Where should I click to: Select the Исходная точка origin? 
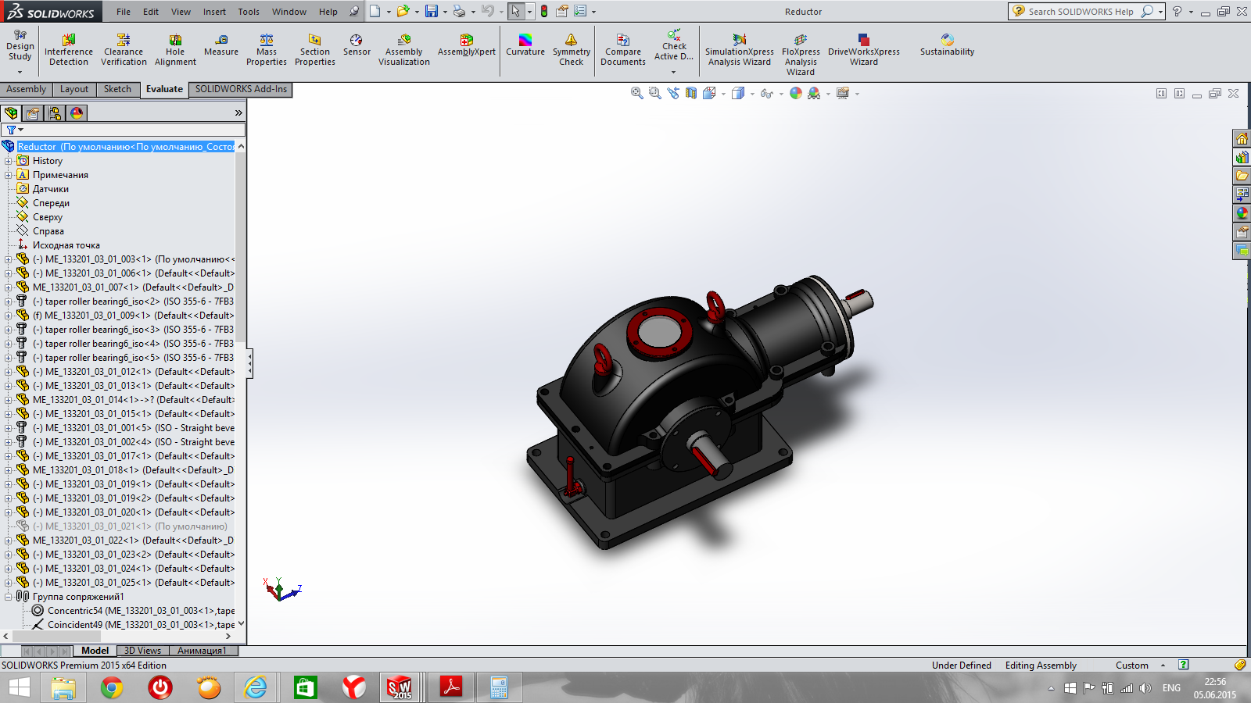[x=66, y=245]
